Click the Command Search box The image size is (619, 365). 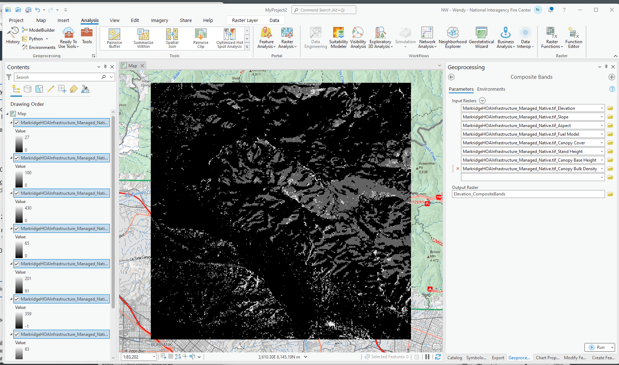pos(324,10)
